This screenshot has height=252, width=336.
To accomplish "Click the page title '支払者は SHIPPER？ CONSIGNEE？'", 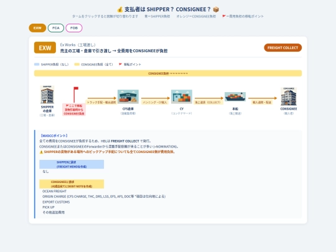I will (x=168, y=9).
